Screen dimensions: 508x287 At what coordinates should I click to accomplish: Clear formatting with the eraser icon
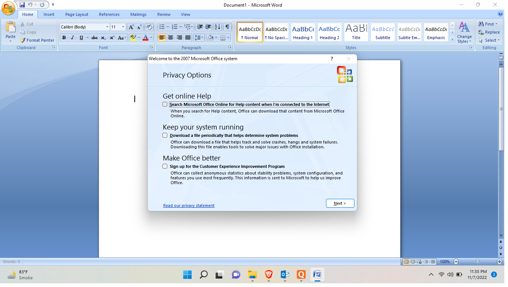(149, 27)
